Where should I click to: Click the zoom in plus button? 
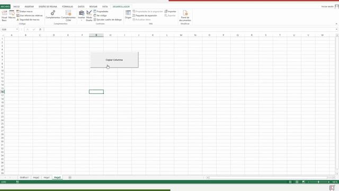point(329,182)
